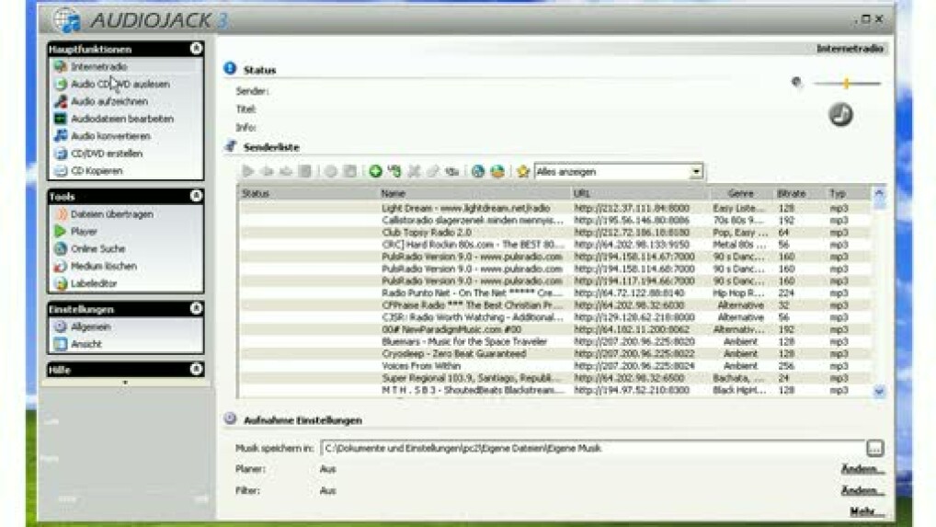The width and height of the screenshot is (936, 527).
Task: Open Allgemein settings
Action: [89, 327]
